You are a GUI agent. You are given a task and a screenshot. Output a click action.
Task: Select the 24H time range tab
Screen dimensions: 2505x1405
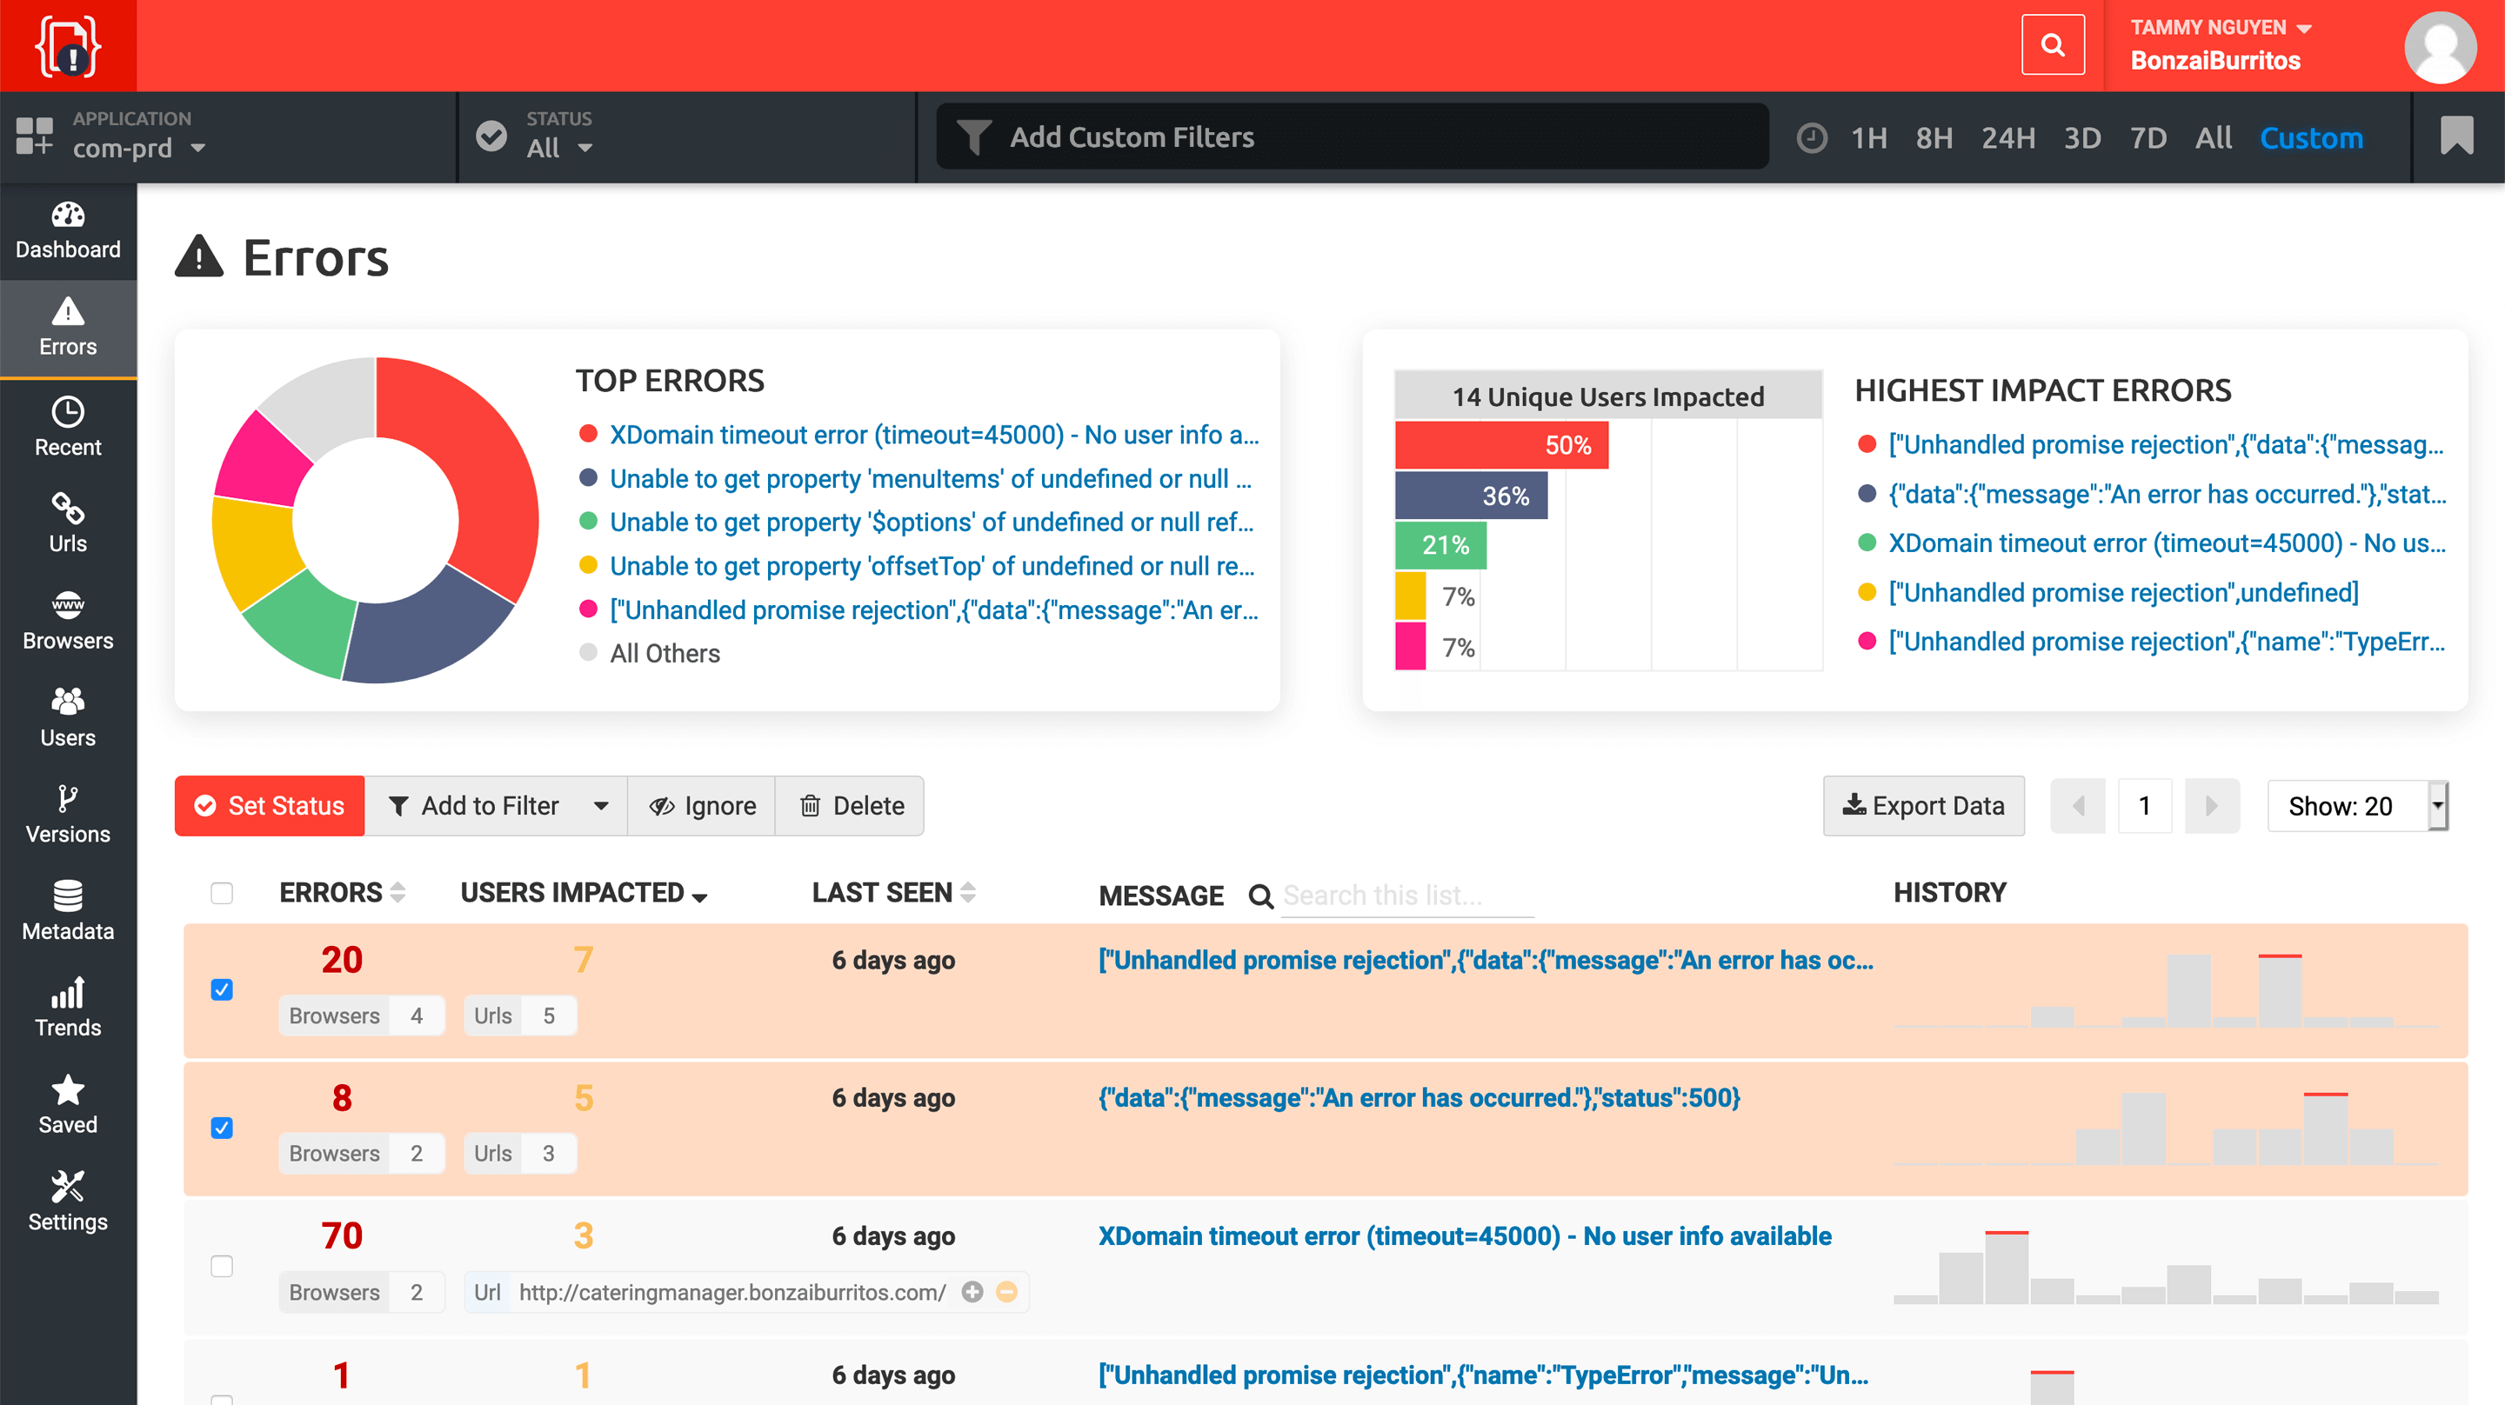point(2007,138)
